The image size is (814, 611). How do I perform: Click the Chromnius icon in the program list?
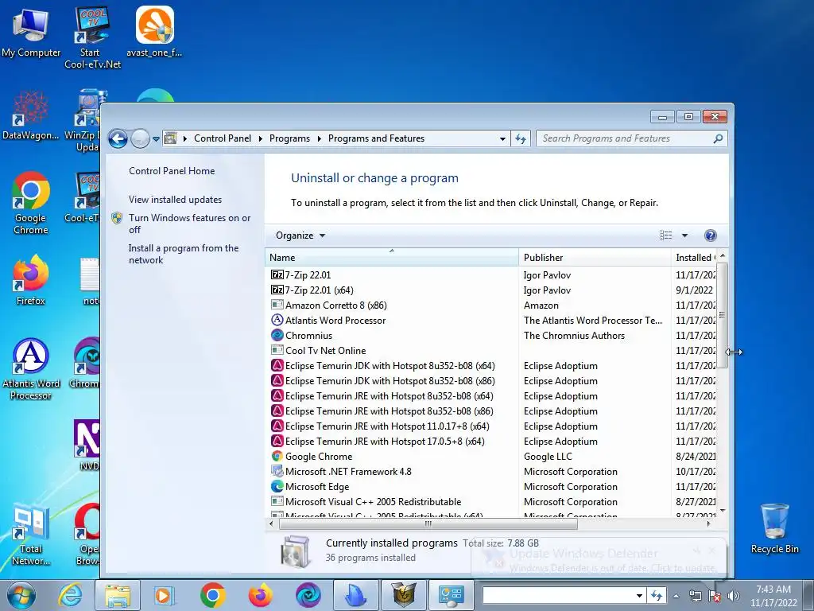click(277, 335)
